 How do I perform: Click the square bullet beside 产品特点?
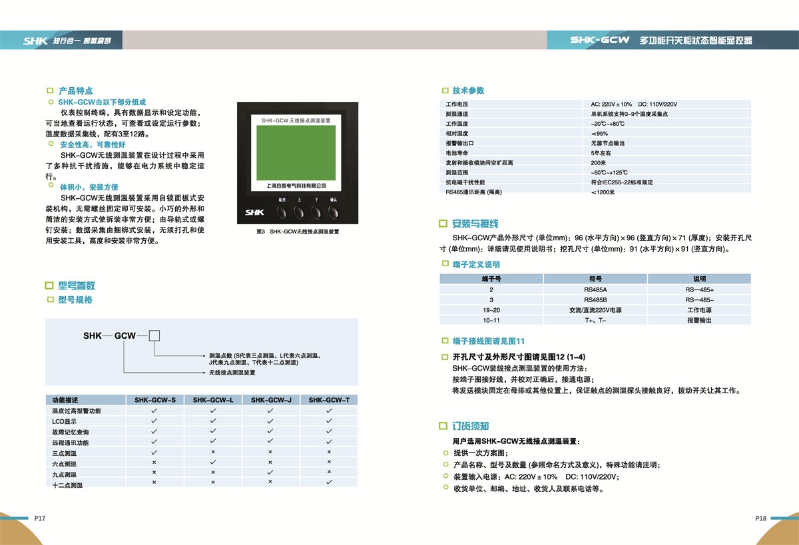(x=50, y=91)
